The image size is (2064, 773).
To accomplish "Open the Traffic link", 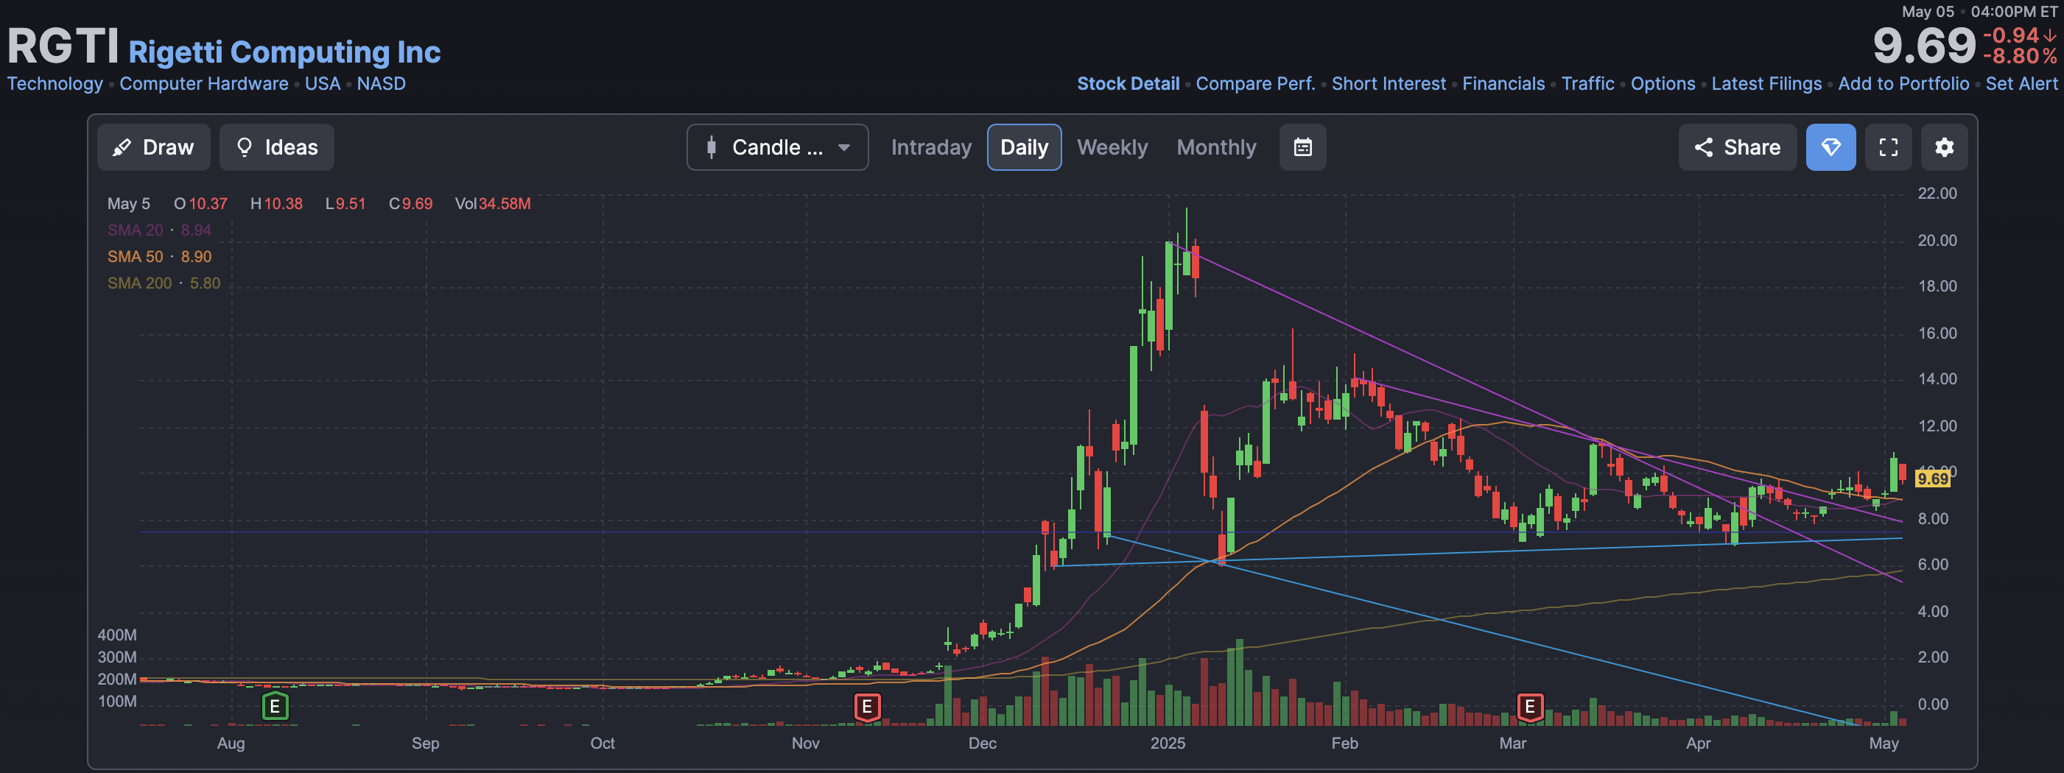I will (1587, 83).
